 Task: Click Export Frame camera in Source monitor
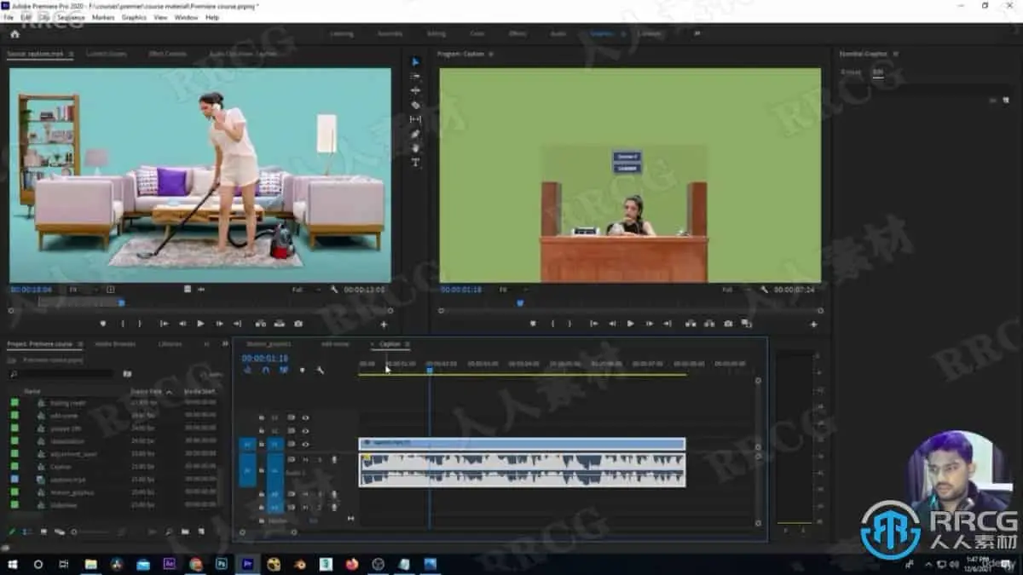coord(298,324)
